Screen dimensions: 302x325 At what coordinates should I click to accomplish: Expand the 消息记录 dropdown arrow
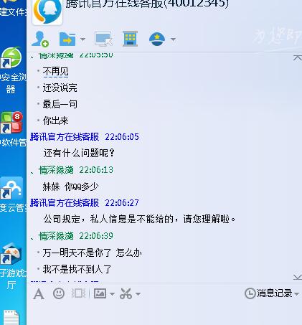point(296,293)
